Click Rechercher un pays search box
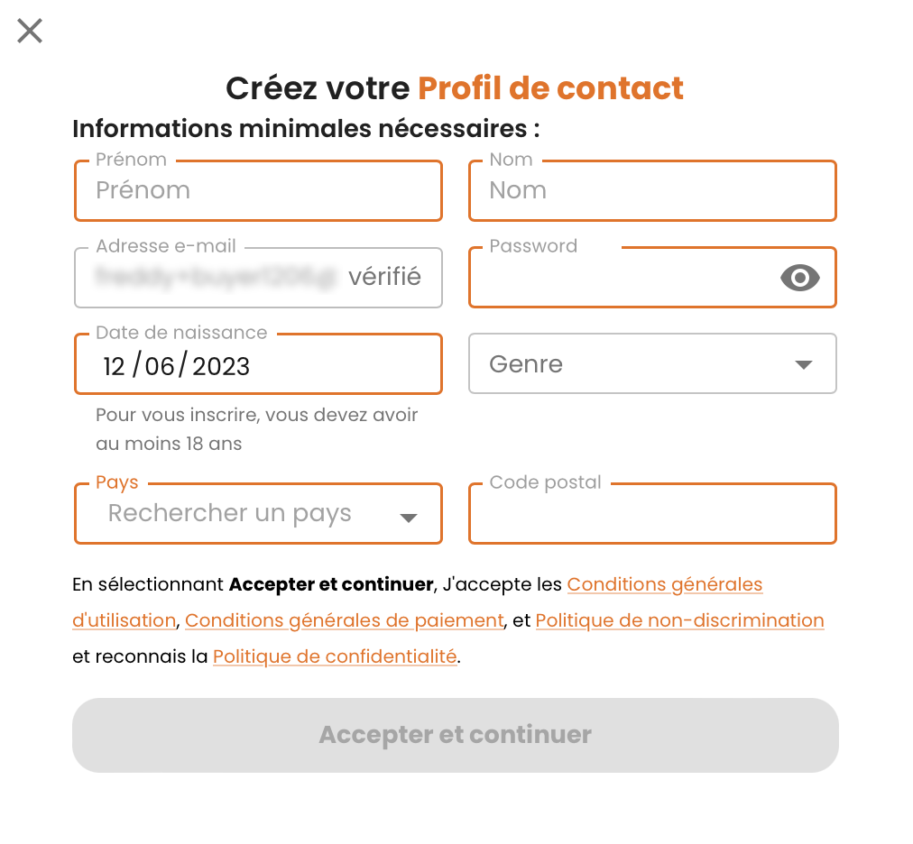Screen dimensions: 913x844 (x=229, y=513)
